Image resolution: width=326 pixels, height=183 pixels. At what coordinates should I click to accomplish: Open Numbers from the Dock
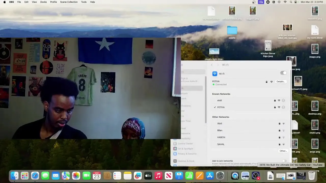point(189,176)
